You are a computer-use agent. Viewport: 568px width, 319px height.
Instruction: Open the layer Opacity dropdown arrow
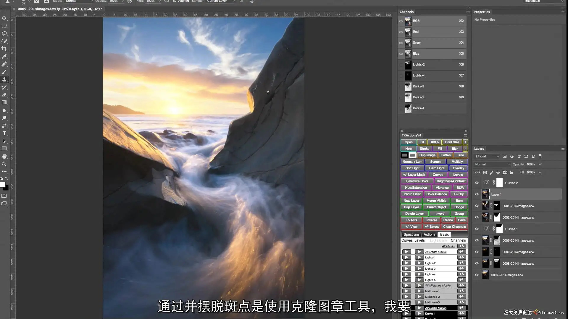point(540,165)
